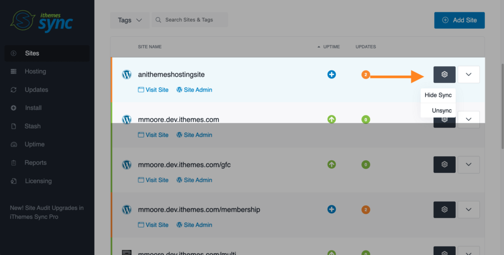Click the mmoore.dev.ithemes.com/gfc site name
504x255 pixels.
click(184, 165)
